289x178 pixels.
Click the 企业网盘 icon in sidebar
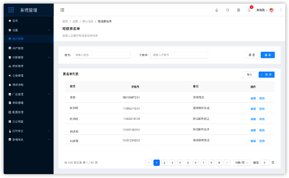[x=10, y=121]
